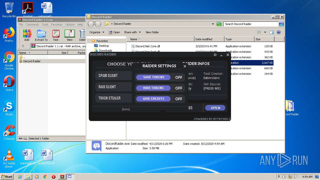Click Open in Explorer toolbar
The width and height of the screenshot is (320, 180).
click(x=114, y=32)
